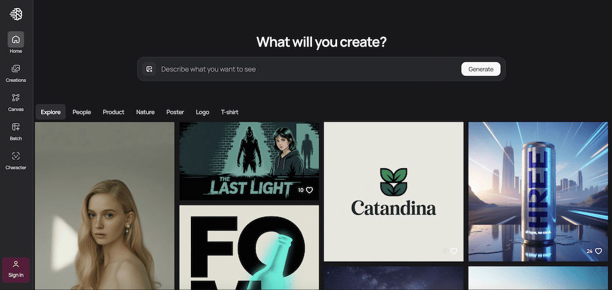
Task: Switch to the T-shirt tab
Action: [229, 112]
